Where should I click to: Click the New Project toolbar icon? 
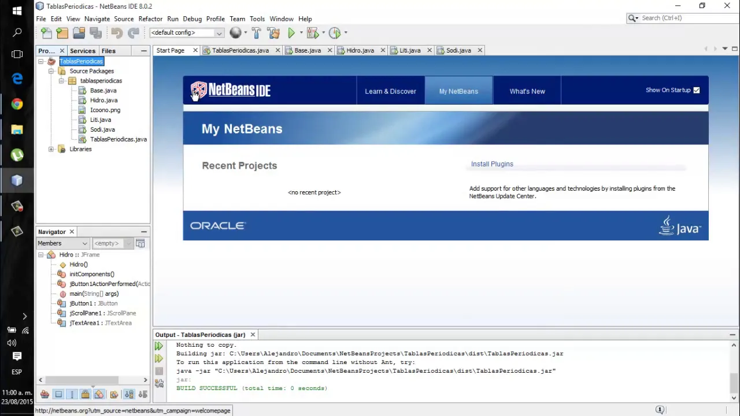[x=62, y=33]
